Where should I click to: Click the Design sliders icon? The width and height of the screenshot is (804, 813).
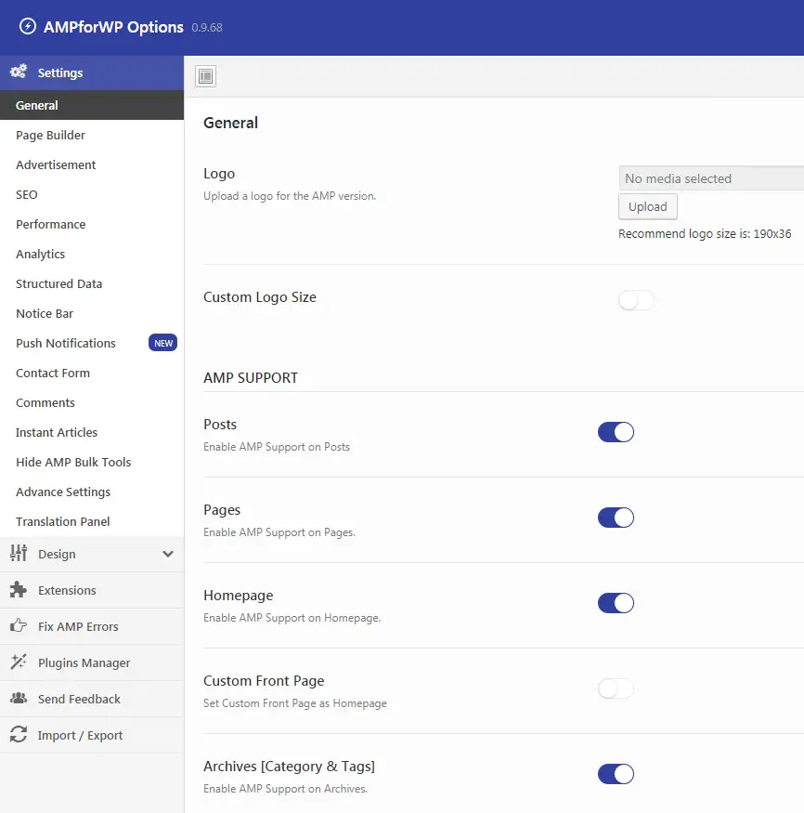point(19,553)
